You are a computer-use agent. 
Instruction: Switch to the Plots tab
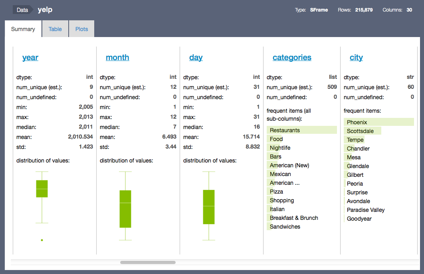point(81,29)
